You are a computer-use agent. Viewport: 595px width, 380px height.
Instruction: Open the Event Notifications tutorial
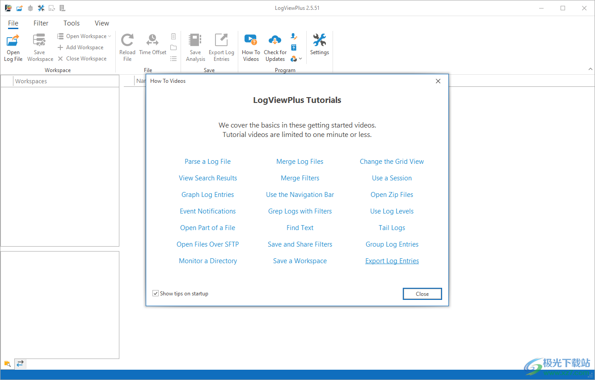pos(208,211)
